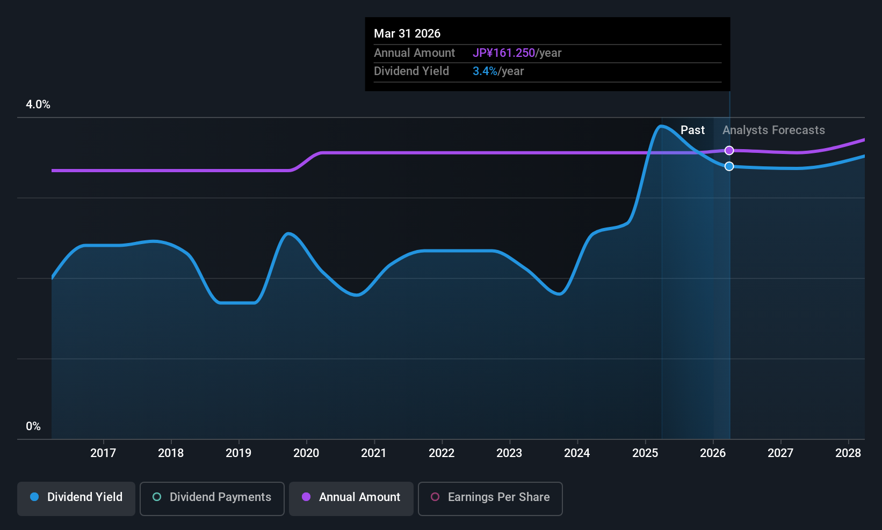Click the purple Annual Amount legend dot
882x530 pixels.
coord(306,497)
